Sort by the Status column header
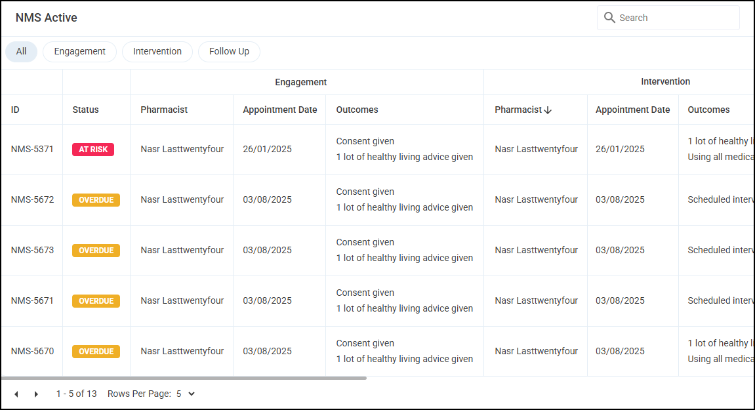This screenshot has width=755, height=410. (86, 110)
